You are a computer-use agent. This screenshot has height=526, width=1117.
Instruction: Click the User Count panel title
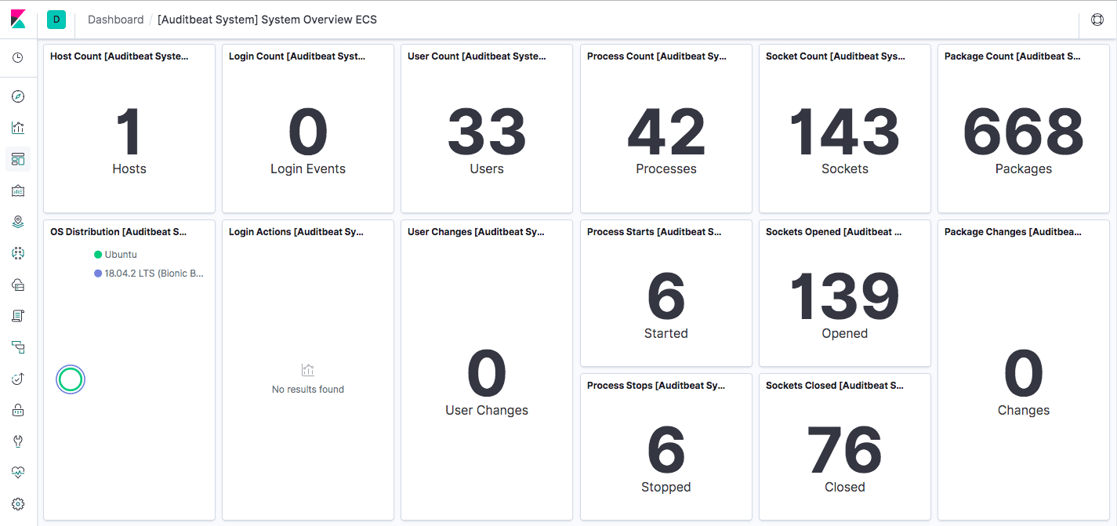[x=477, y=56]
